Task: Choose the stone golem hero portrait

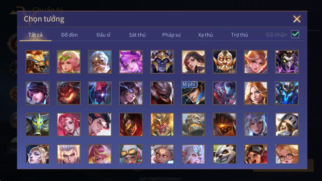Action: click(193, 125)
